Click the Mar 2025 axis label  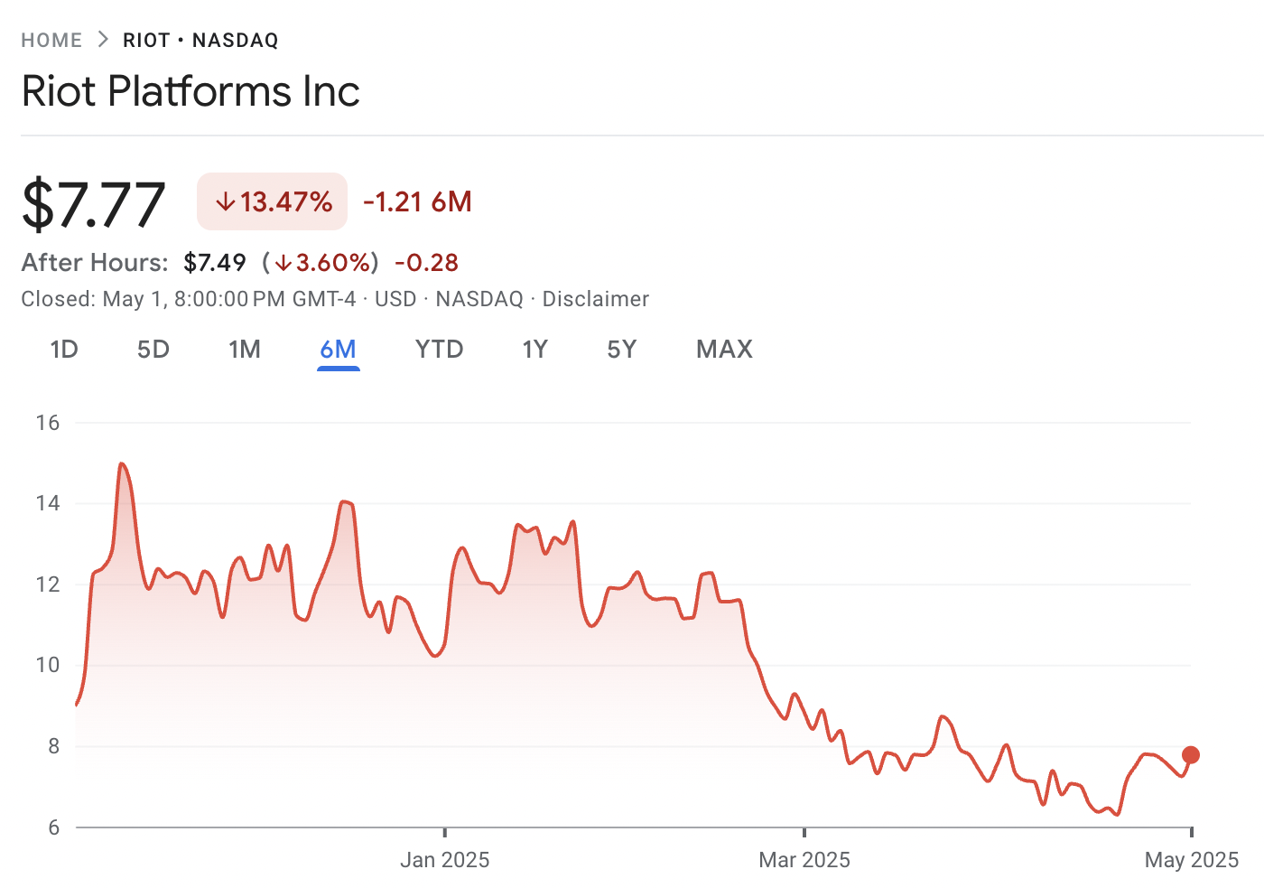pos(804,860)
